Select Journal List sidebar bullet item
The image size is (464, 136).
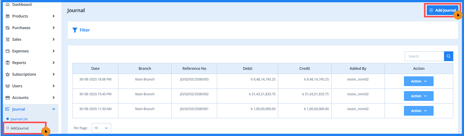19,119
